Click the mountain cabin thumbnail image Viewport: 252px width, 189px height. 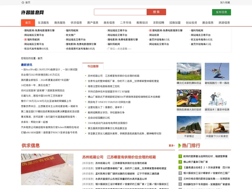point(189,71)
